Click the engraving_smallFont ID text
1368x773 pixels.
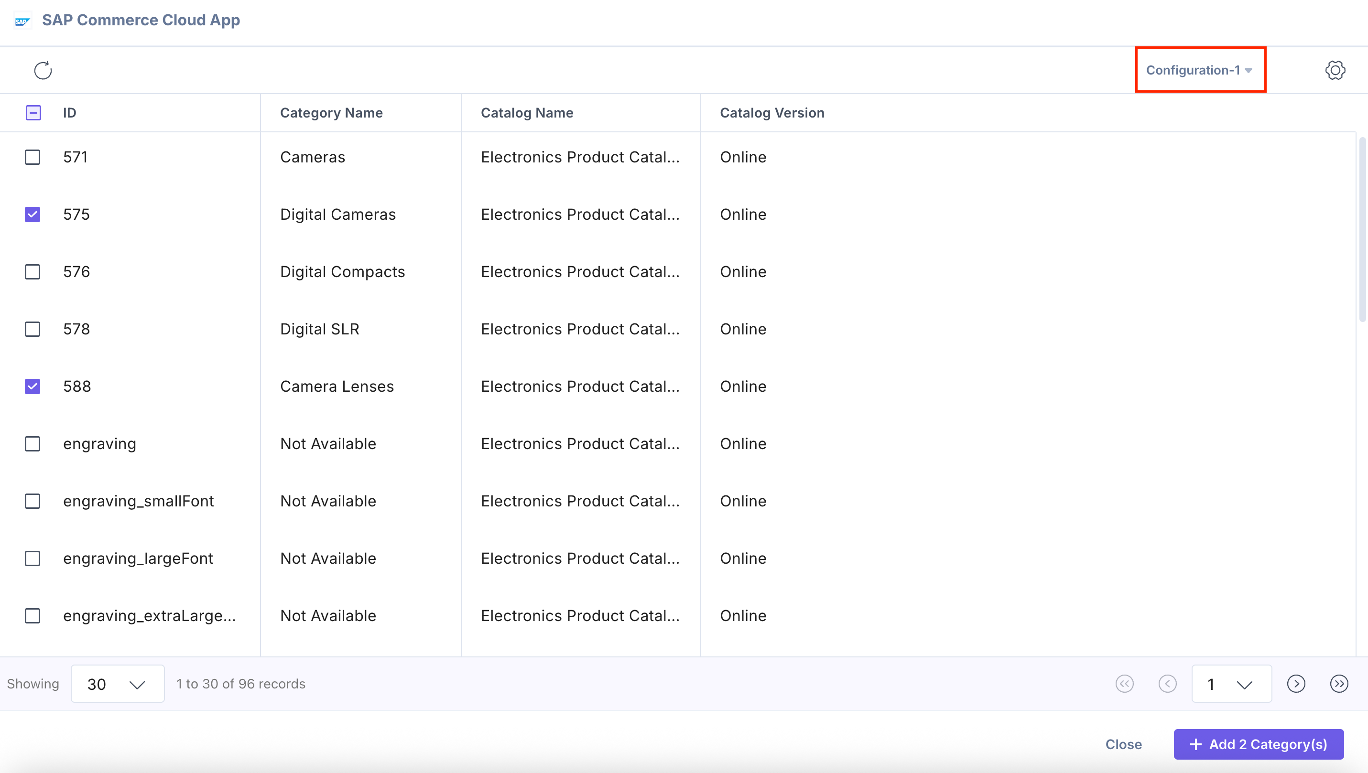pos(138,501)
